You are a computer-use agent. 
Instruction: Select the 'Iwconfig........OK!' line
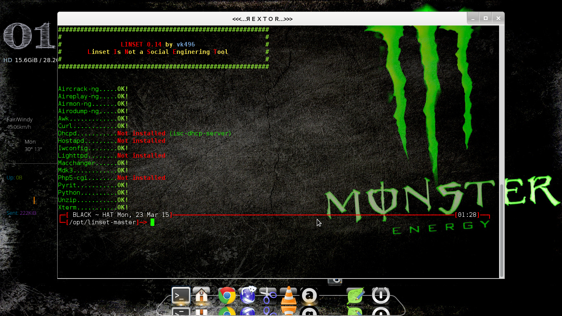(93, 148)
